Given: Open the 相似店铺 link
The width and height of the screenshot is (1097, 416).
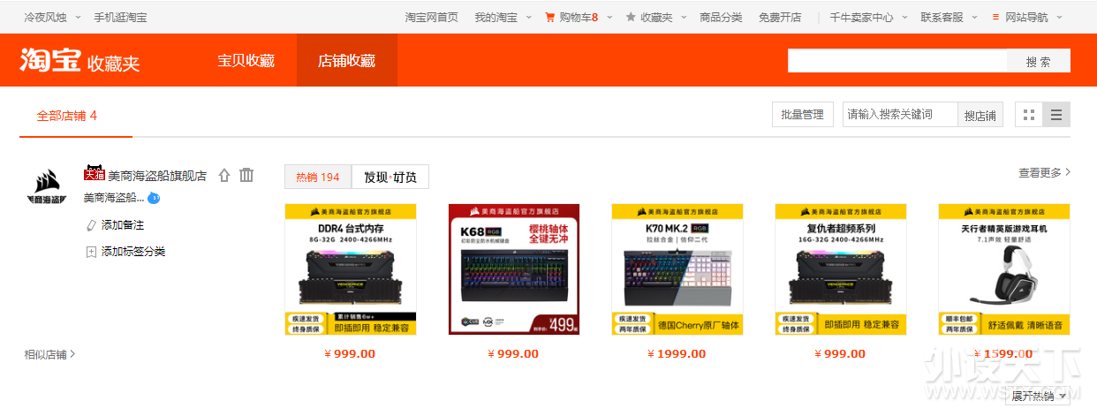Looking at the screenshot, I should [49, 354].
